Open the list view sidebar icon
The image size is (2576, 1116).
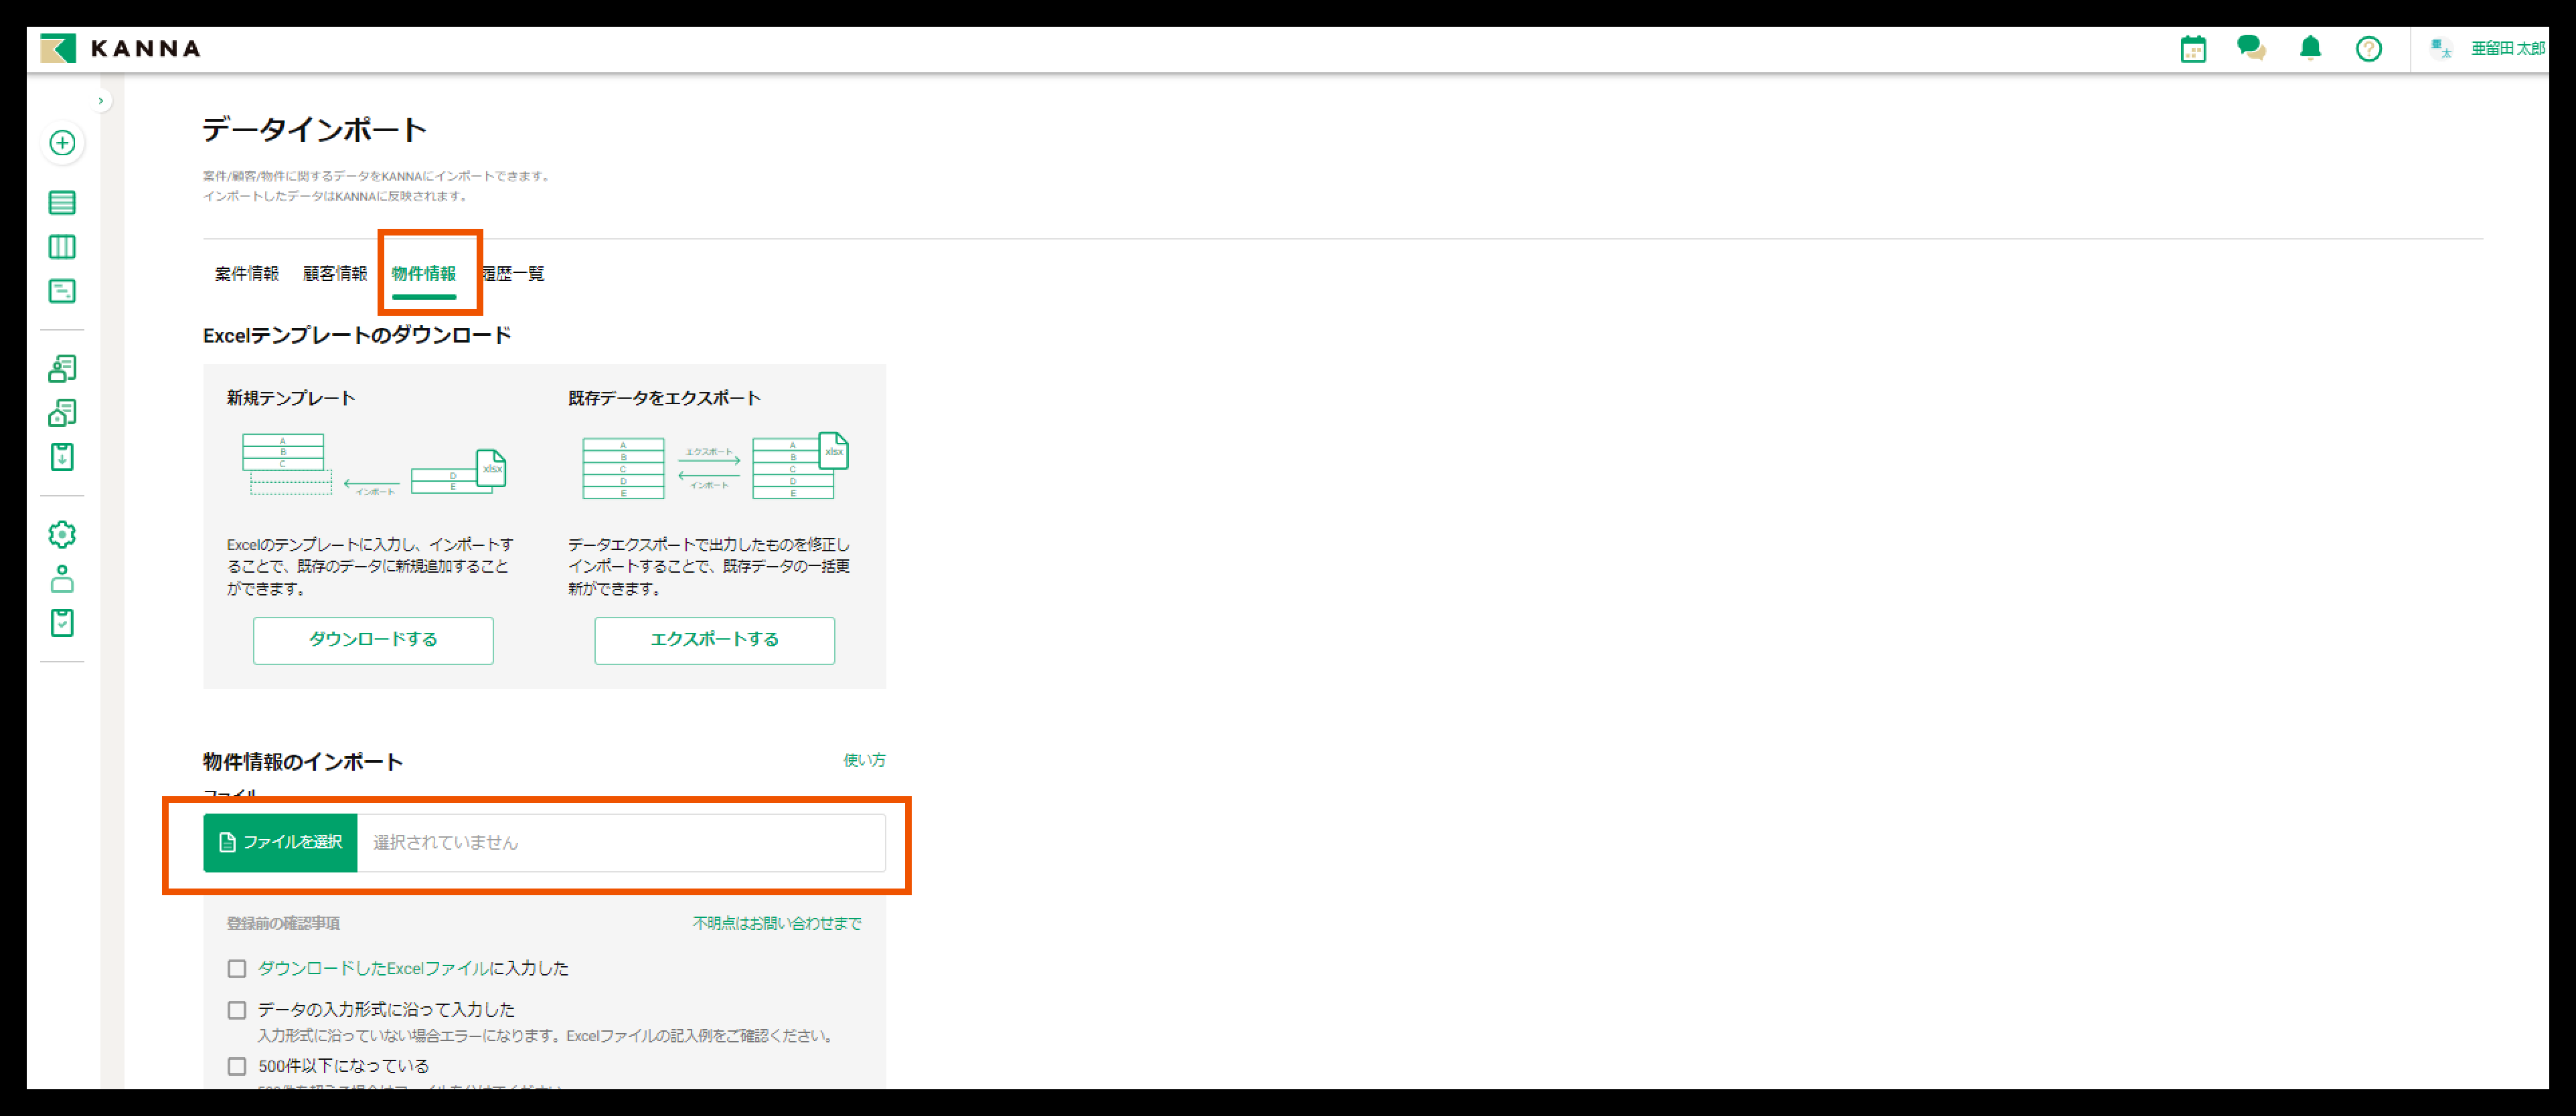62,203
